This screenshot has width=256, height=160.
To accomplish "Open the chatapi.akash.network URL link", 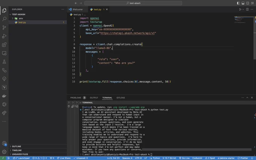I will click(128, 33).
